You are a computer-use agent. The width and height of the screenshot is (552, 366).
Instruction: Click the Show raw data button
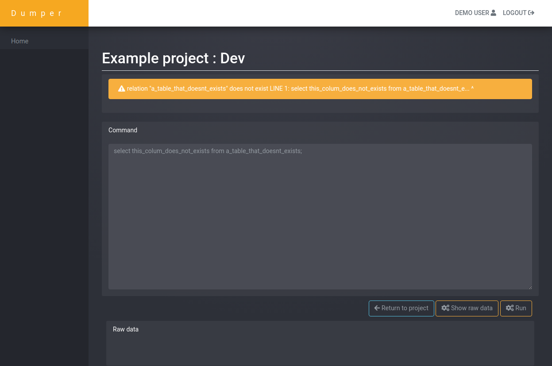[467, 308]
